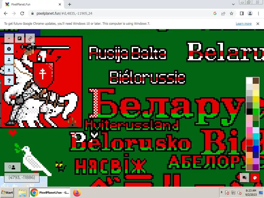264x198 pixels.
Task: Toggle the browser side panel
Action: pos(242,13)
